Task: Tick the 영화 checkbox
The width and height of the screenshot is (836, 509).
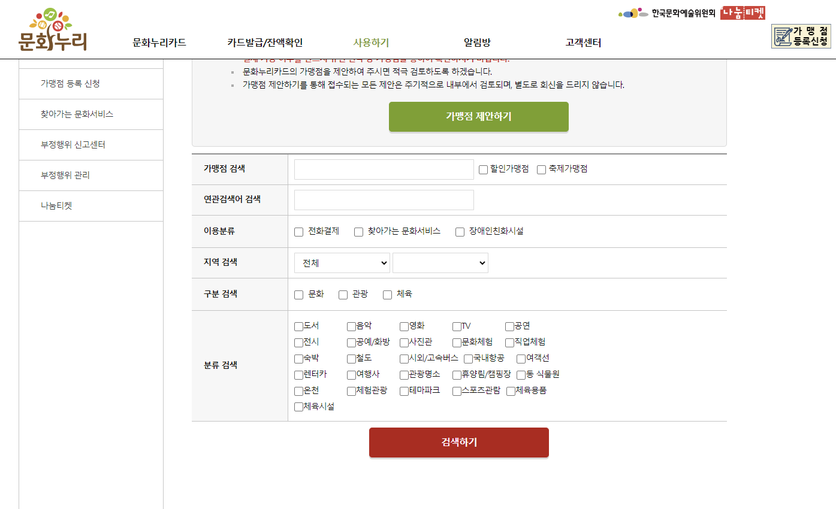Action: [x=404, y=327]
